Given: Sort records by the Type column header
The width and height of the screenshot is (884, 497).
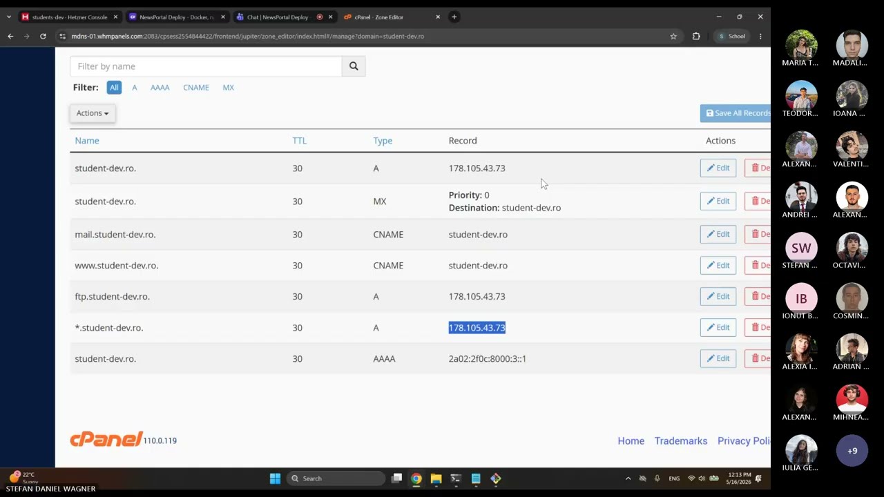Looking at the screenshot, I should tap(383, 141).
